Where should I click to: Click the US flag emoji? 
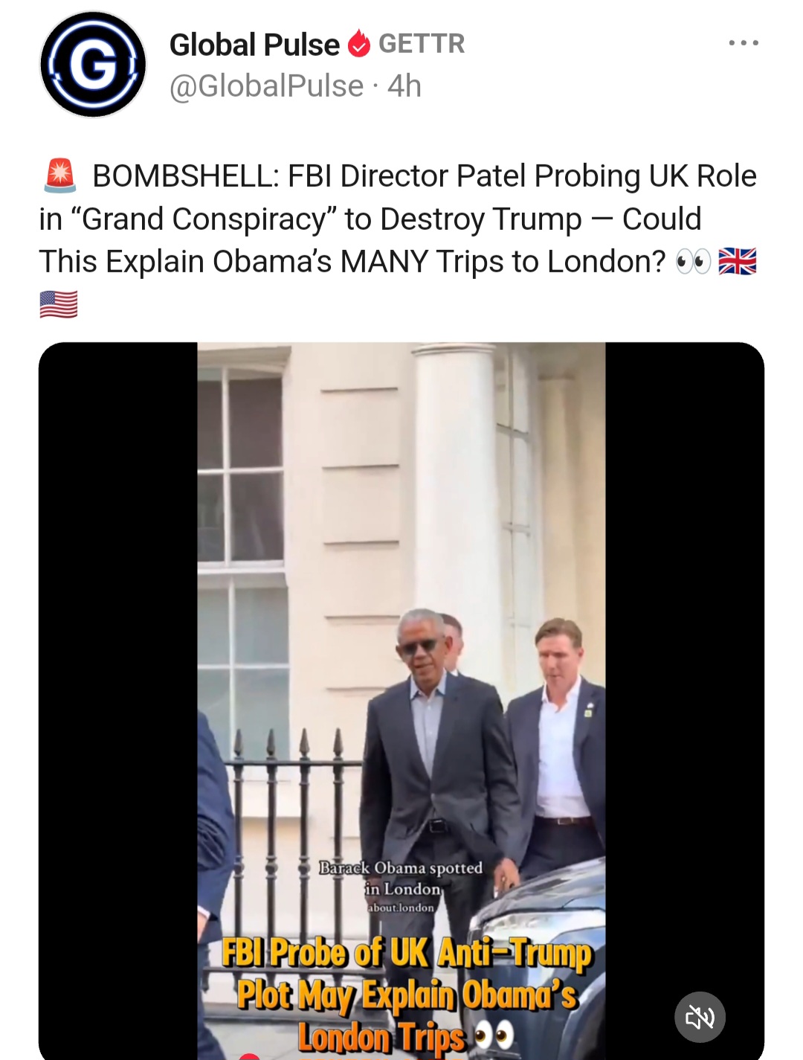click(x=59, y=304)
